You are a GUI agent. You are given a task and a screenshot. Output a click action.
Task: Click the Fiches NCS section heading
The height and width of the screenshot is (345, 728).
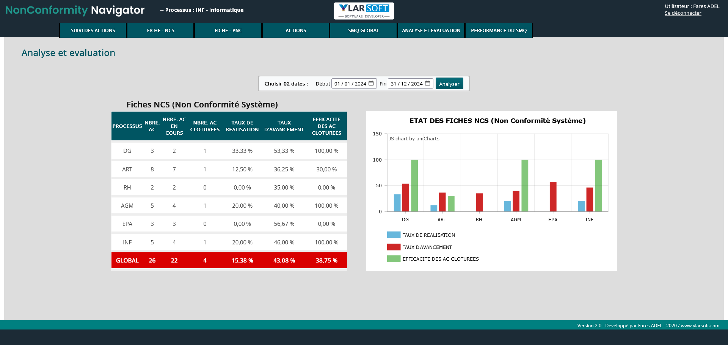pyautogui.click(x=202, y=104)
